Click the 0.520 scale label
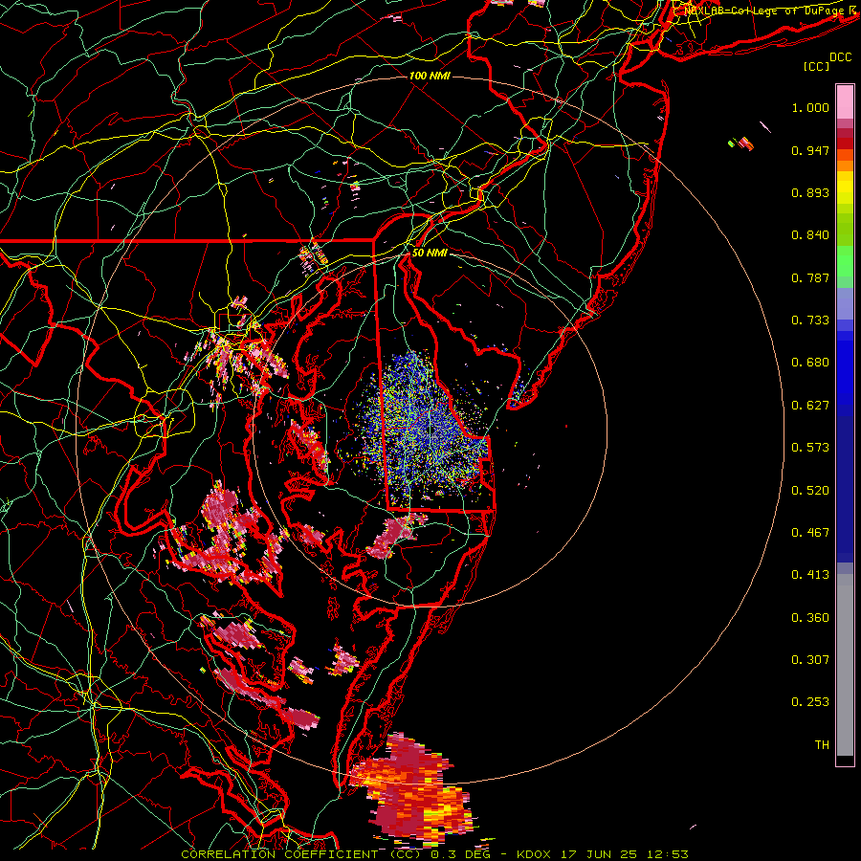 [x=810, y=491]
